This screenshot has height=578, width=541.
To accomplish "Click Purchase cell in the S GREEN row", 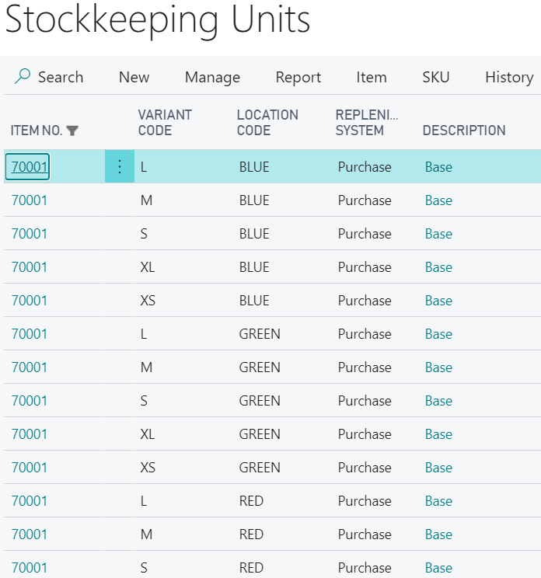I will (365, 401).
